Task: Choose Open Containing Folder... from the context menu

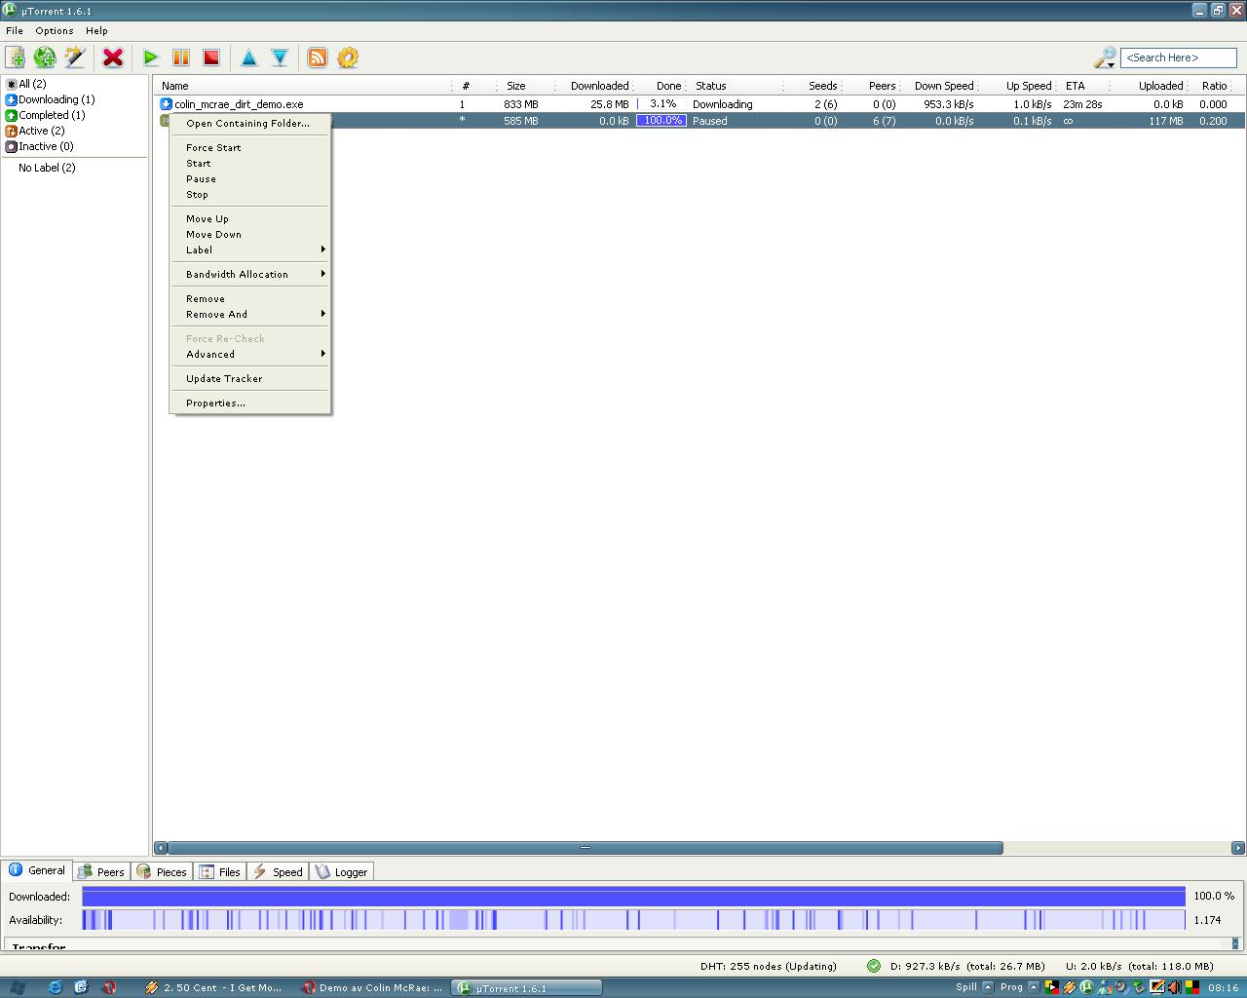Action: coord(250,123)
